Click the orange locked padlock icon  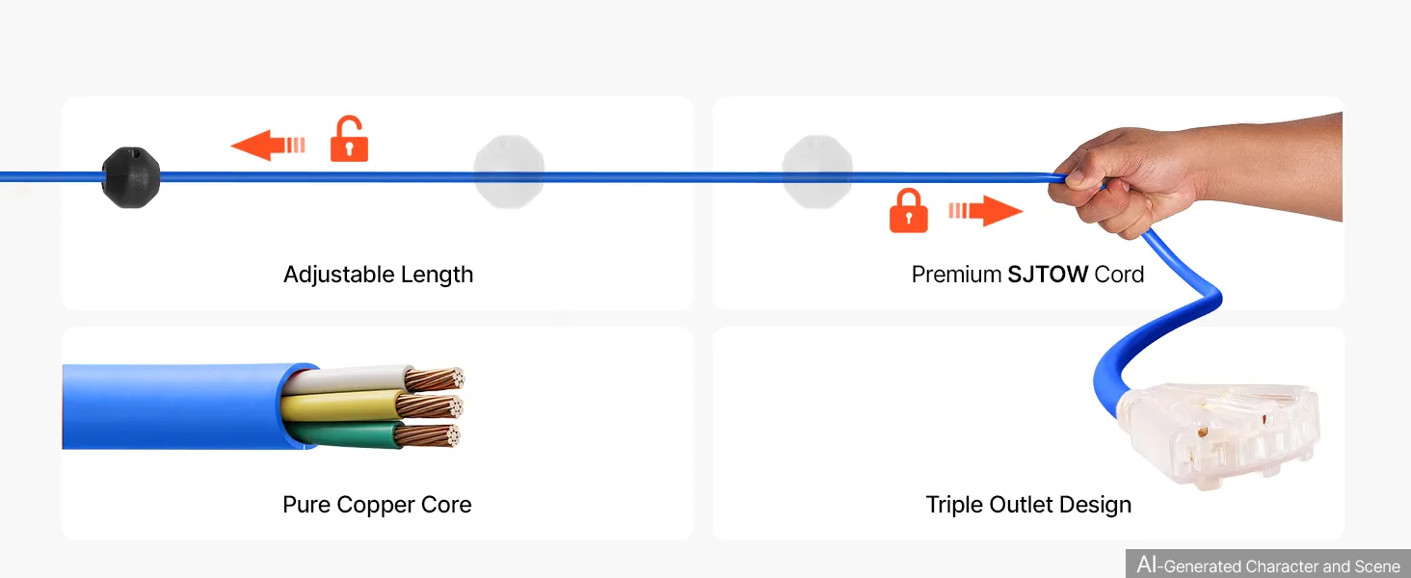908,211
